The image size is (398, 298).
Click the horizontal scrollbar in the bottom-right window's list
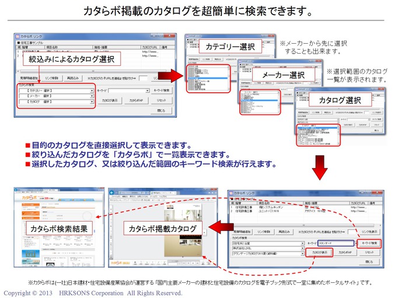pyautogui.click(x=303, y=225)
